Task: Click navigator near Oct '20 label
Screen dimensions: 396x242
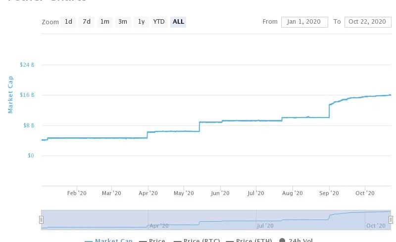Action: (376, 226)
